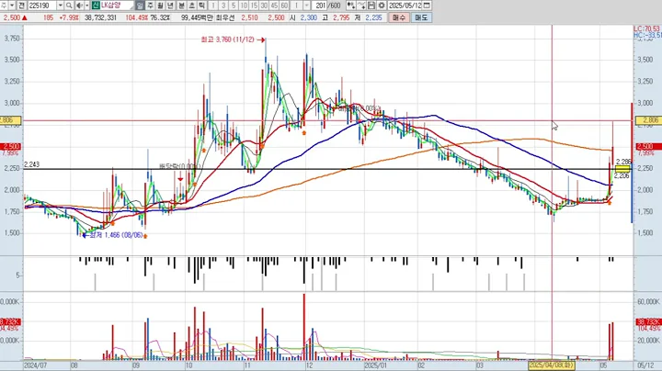Click the candle chart type icon
The width and height of the screenshot is (662, 371).
(x=350, y=6)
